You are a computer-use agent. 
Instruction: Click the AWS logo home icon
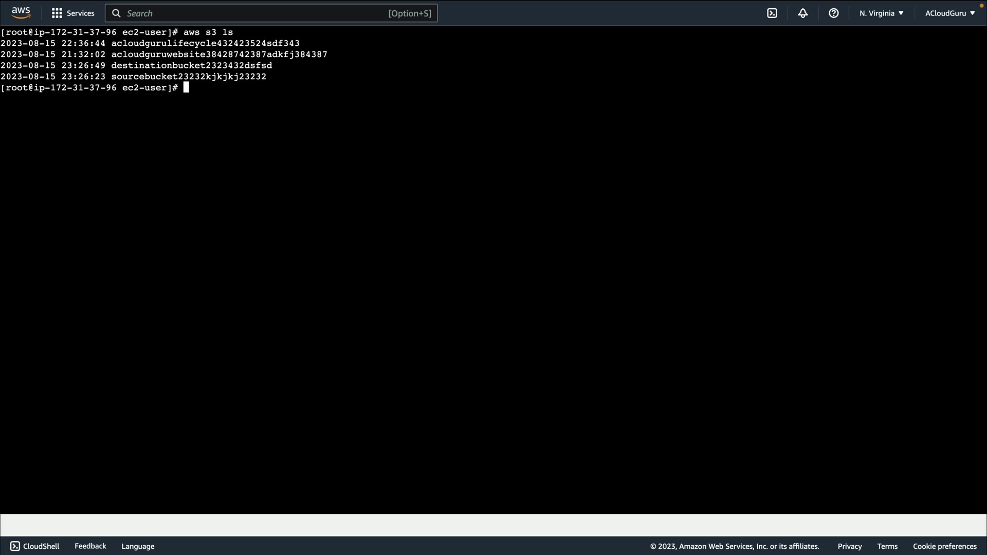coord(21,12)
